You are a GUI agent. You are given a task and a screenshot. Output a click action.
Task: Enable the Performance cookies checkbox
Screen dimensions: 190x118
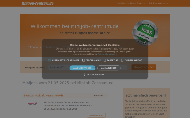tap(84, 60)
